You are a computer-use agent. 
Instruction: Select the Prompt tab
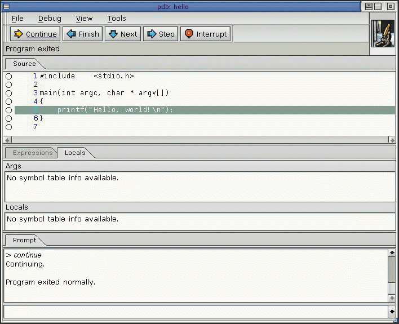24,240
